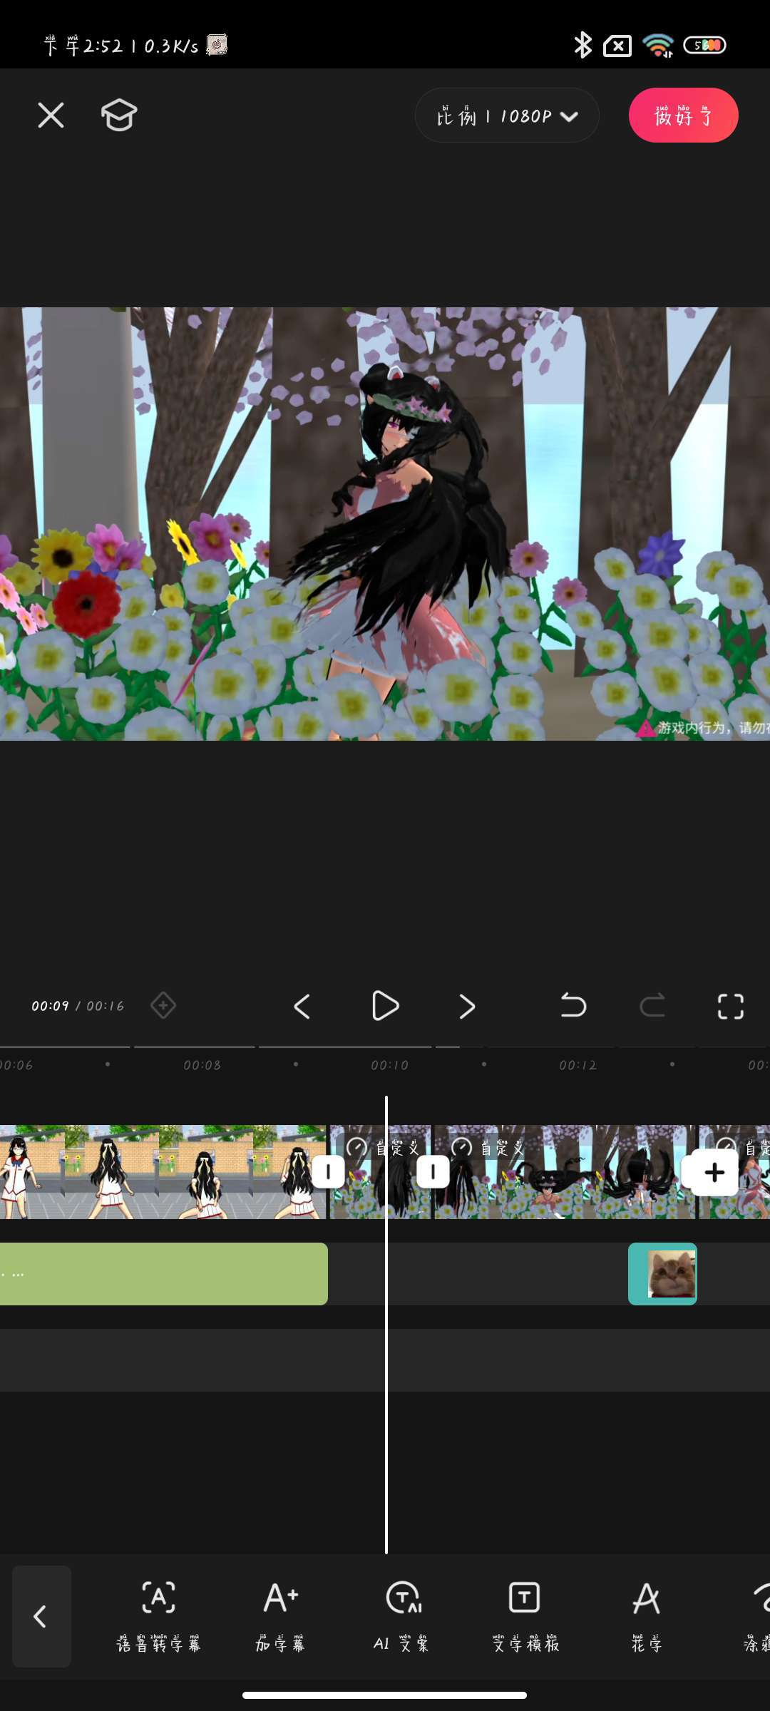The height and width of the screenshot is (1711, 770).
Task: Add a keyframe with the diamond icon
Action: tap(163, 1005)
